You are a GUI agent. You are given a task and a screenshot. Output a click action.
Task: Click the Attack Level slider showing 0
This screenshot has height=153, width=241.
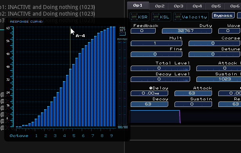click(219, 68)
